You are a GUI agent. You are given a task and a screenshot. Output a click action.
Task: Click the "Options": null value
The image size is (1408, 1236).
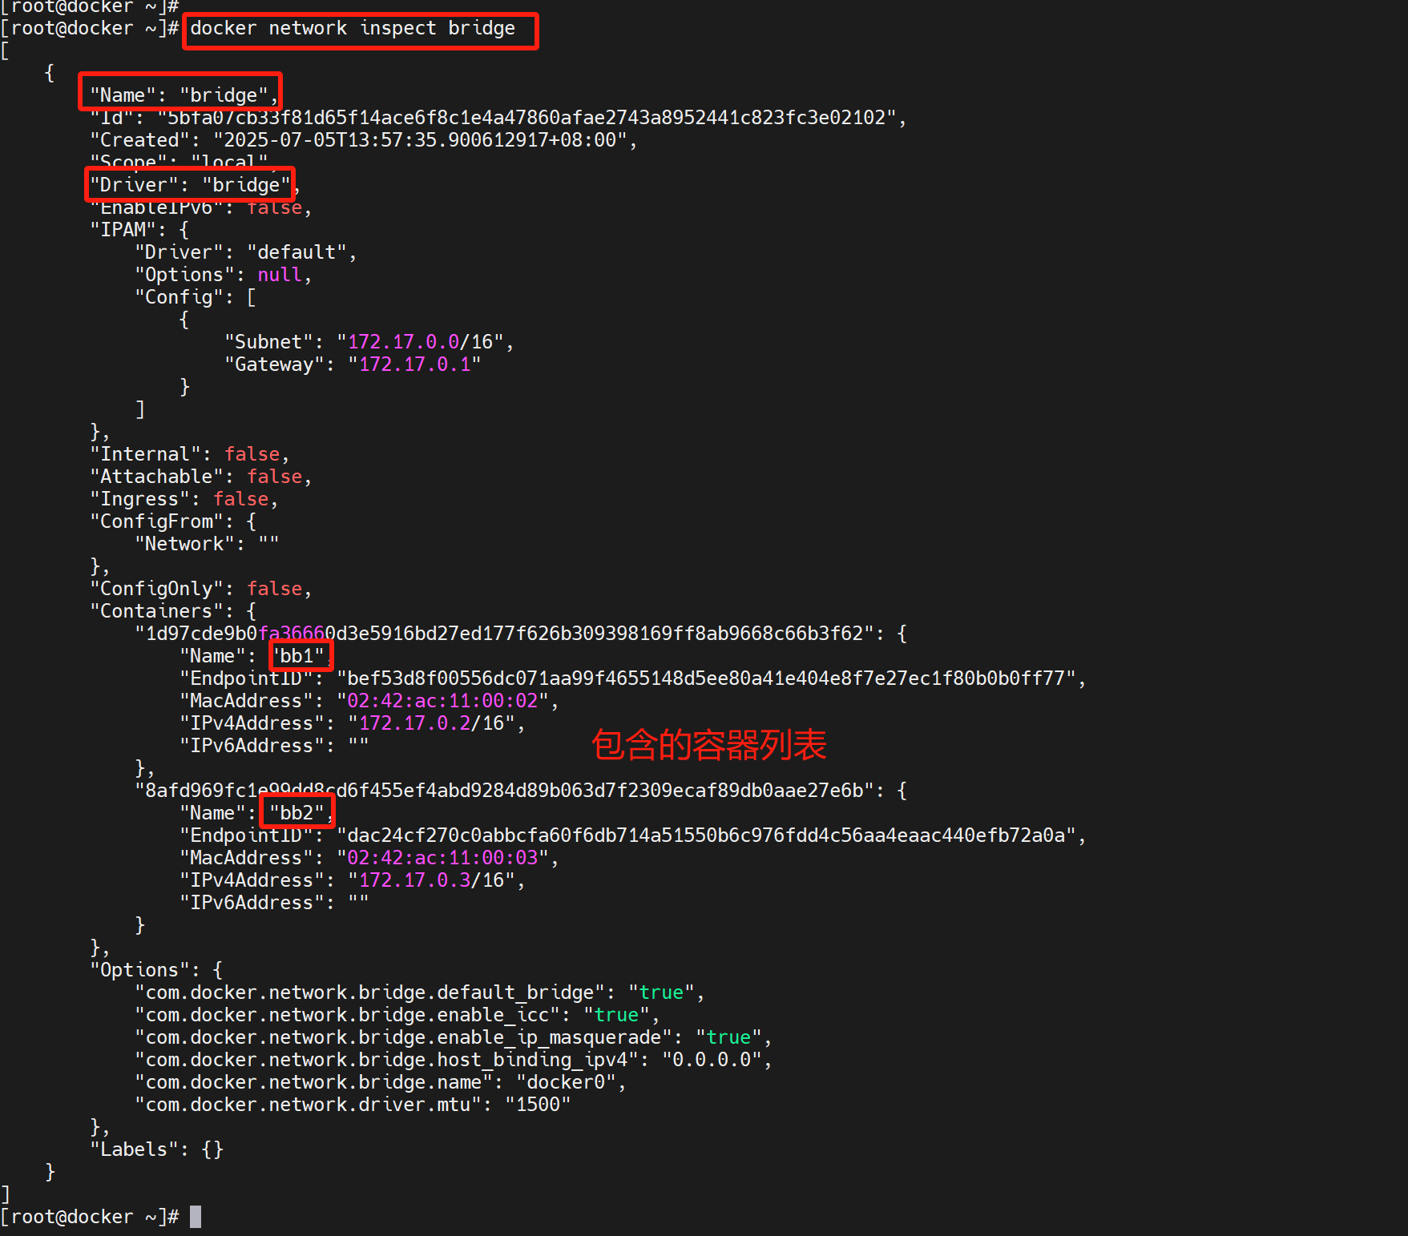279,275
